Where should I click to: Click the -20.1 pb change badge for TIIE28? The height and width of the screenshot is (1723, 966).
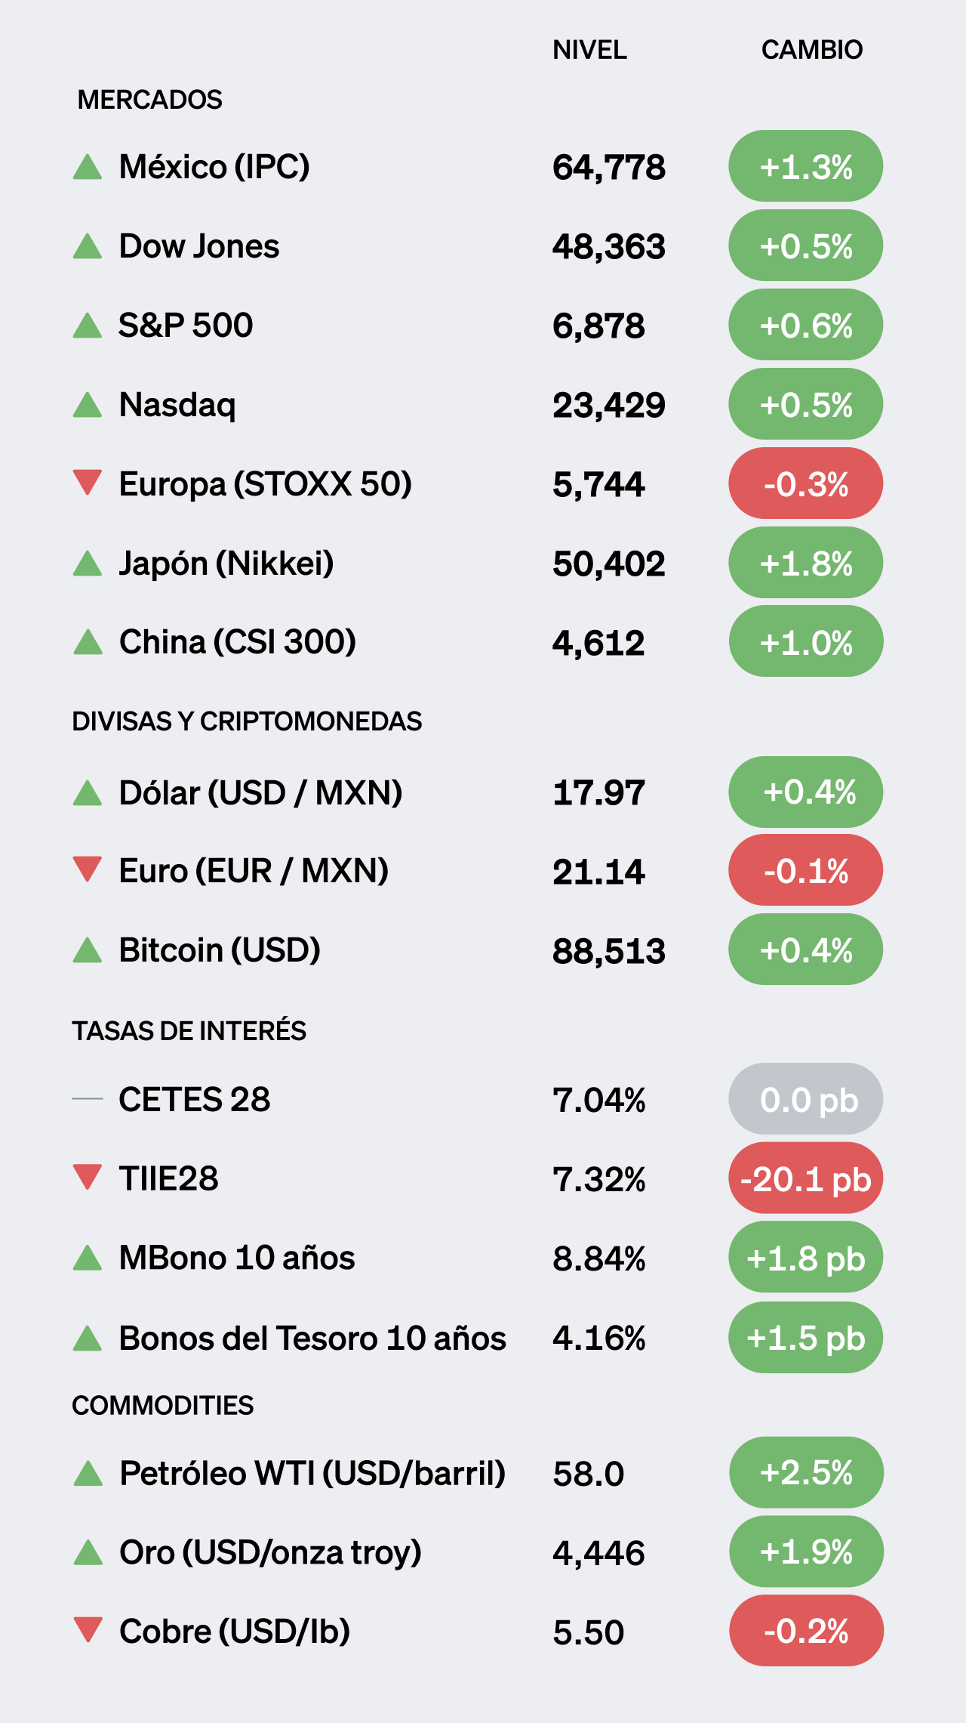click(x=805, y=1178)
